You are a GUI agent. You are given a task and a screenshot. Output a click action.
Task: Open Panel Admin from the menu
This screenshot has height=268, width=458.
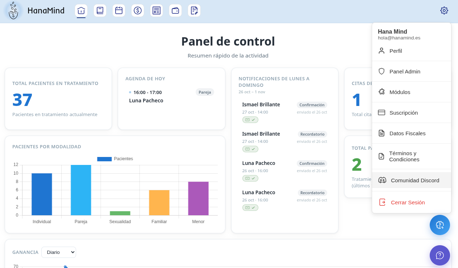[x=412, y=72]
